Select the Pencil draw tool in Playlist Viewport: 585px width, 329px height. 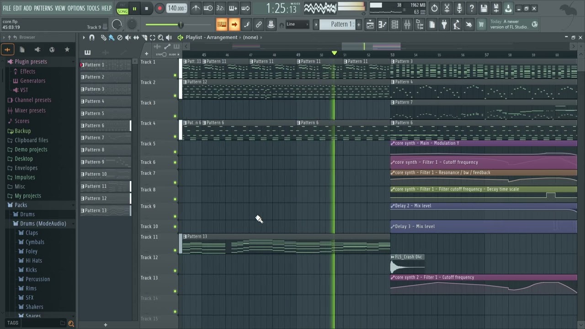(x=104, y=37)
